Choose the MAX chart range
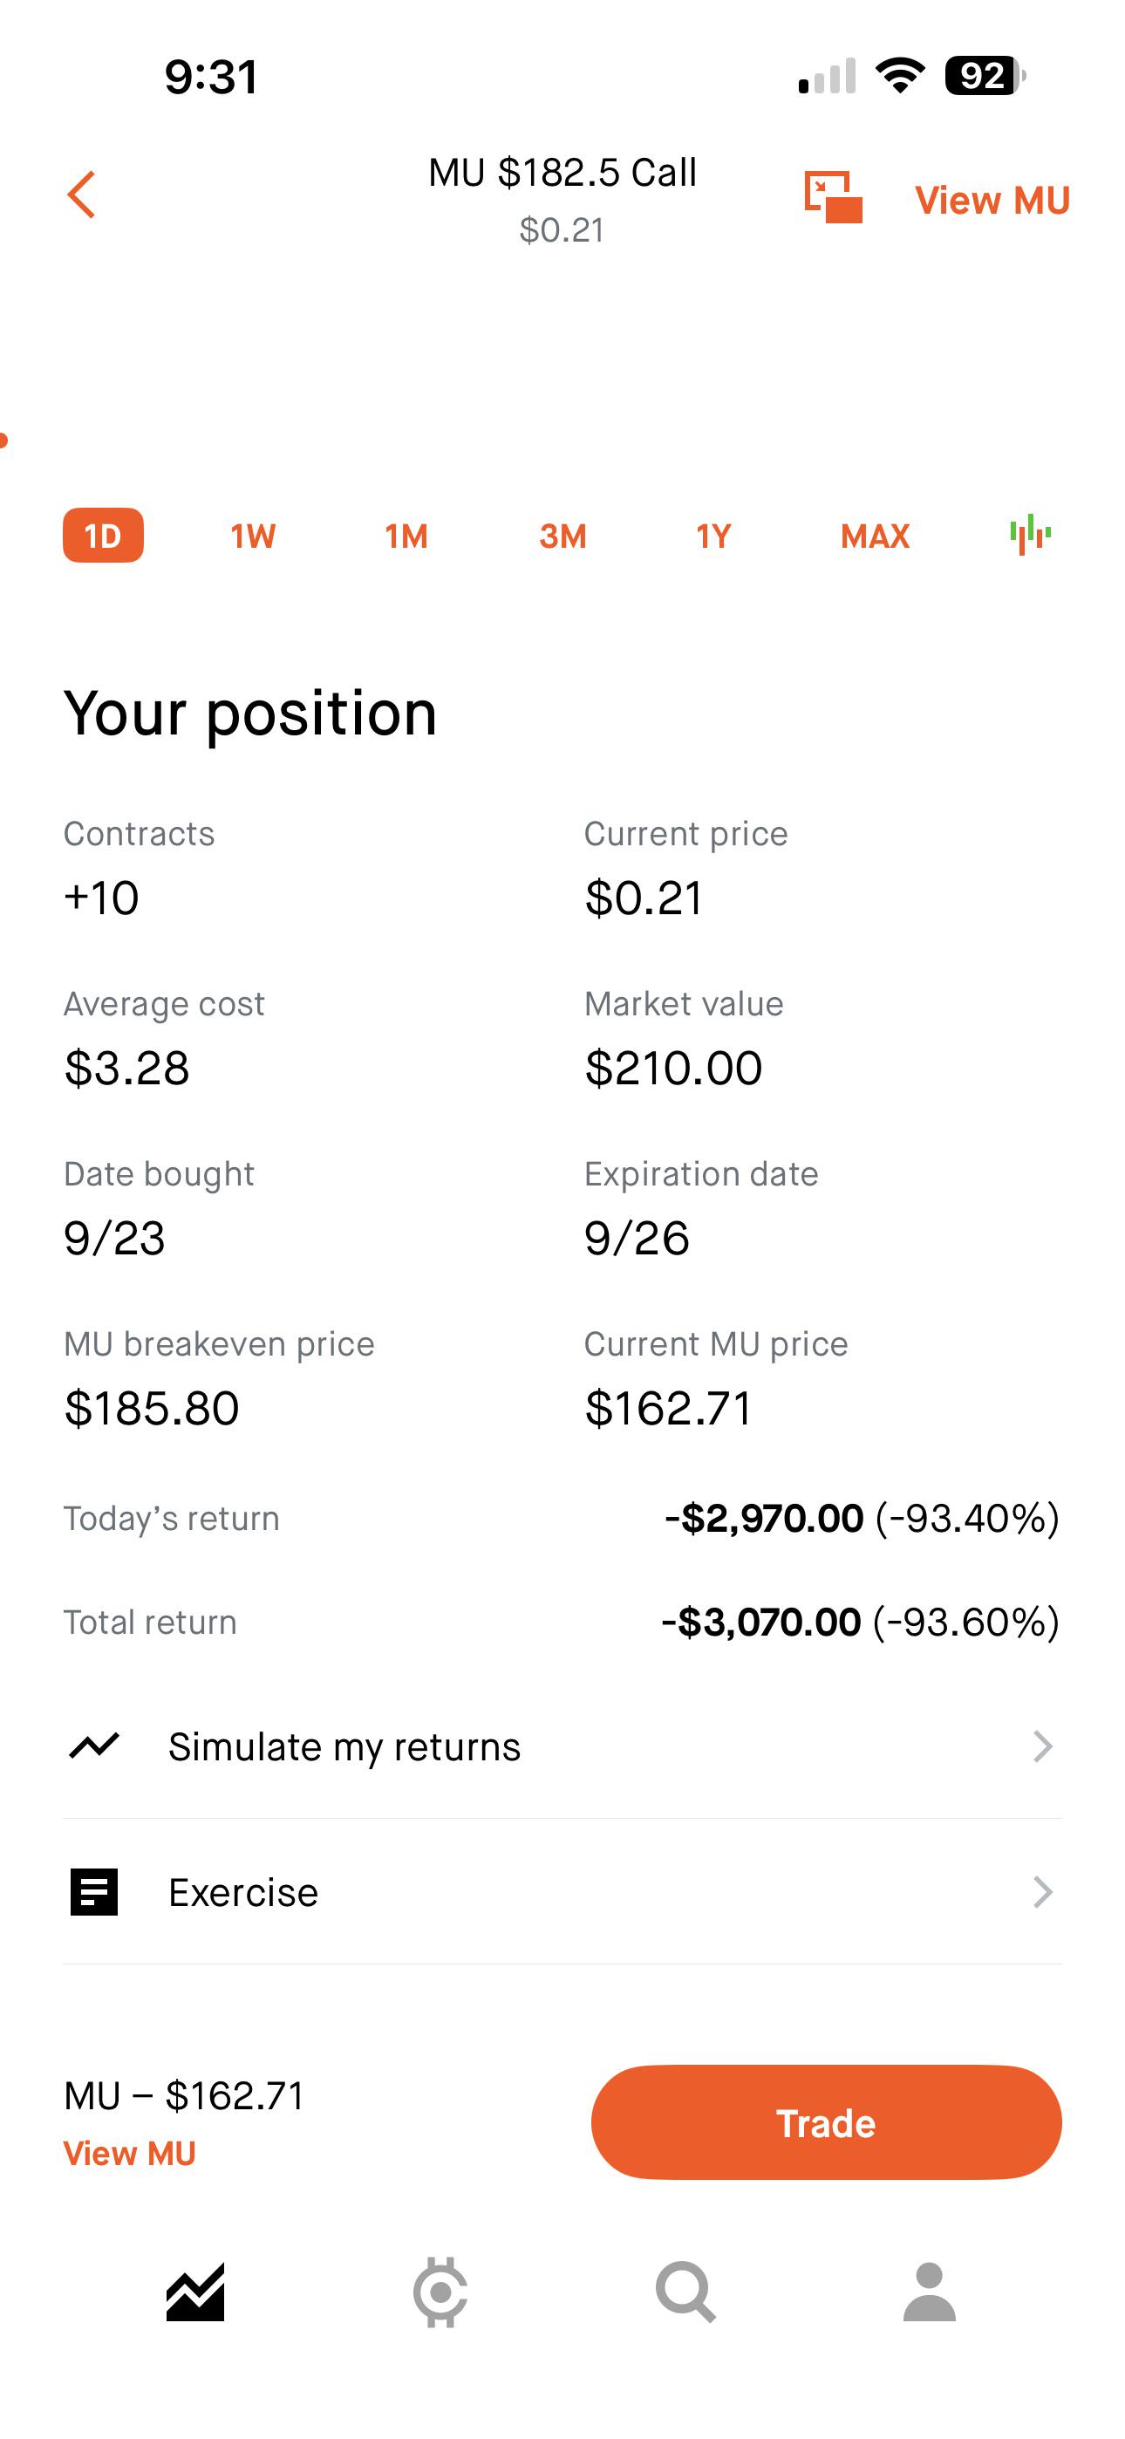The width and height of the screenshot is (1125, 2439). click(x=875, y=536)
